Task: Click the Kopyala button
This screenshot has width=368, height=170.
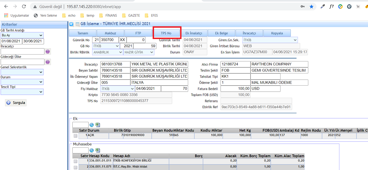Action: [x=277, y=33]
